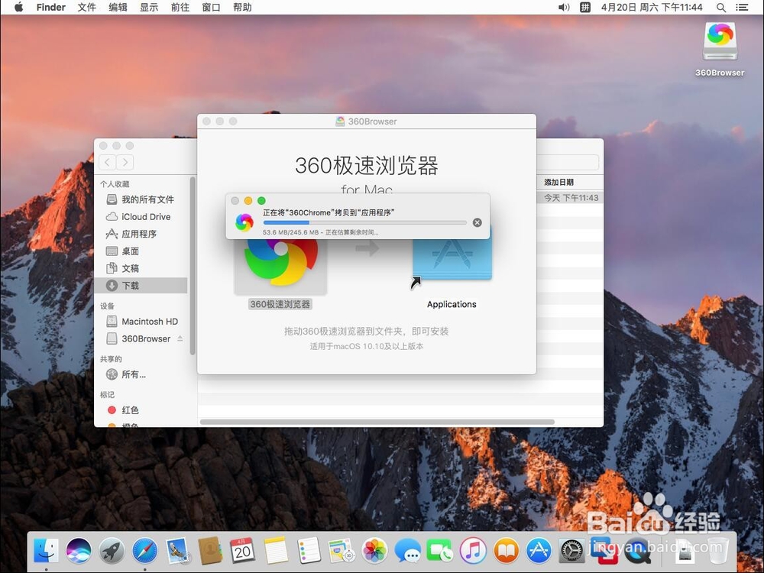Click the Finder horizontal scrollbar

tap(377, 422)
